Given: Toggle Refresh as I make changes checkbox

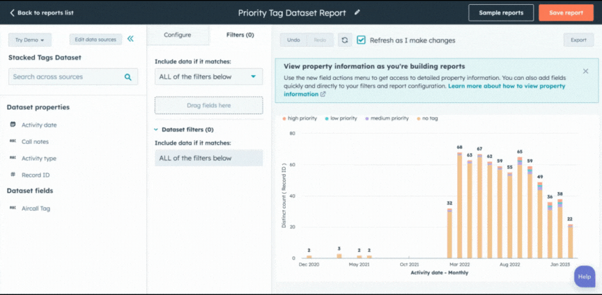Looking at the screenshot, I should (x=361, y=40).
